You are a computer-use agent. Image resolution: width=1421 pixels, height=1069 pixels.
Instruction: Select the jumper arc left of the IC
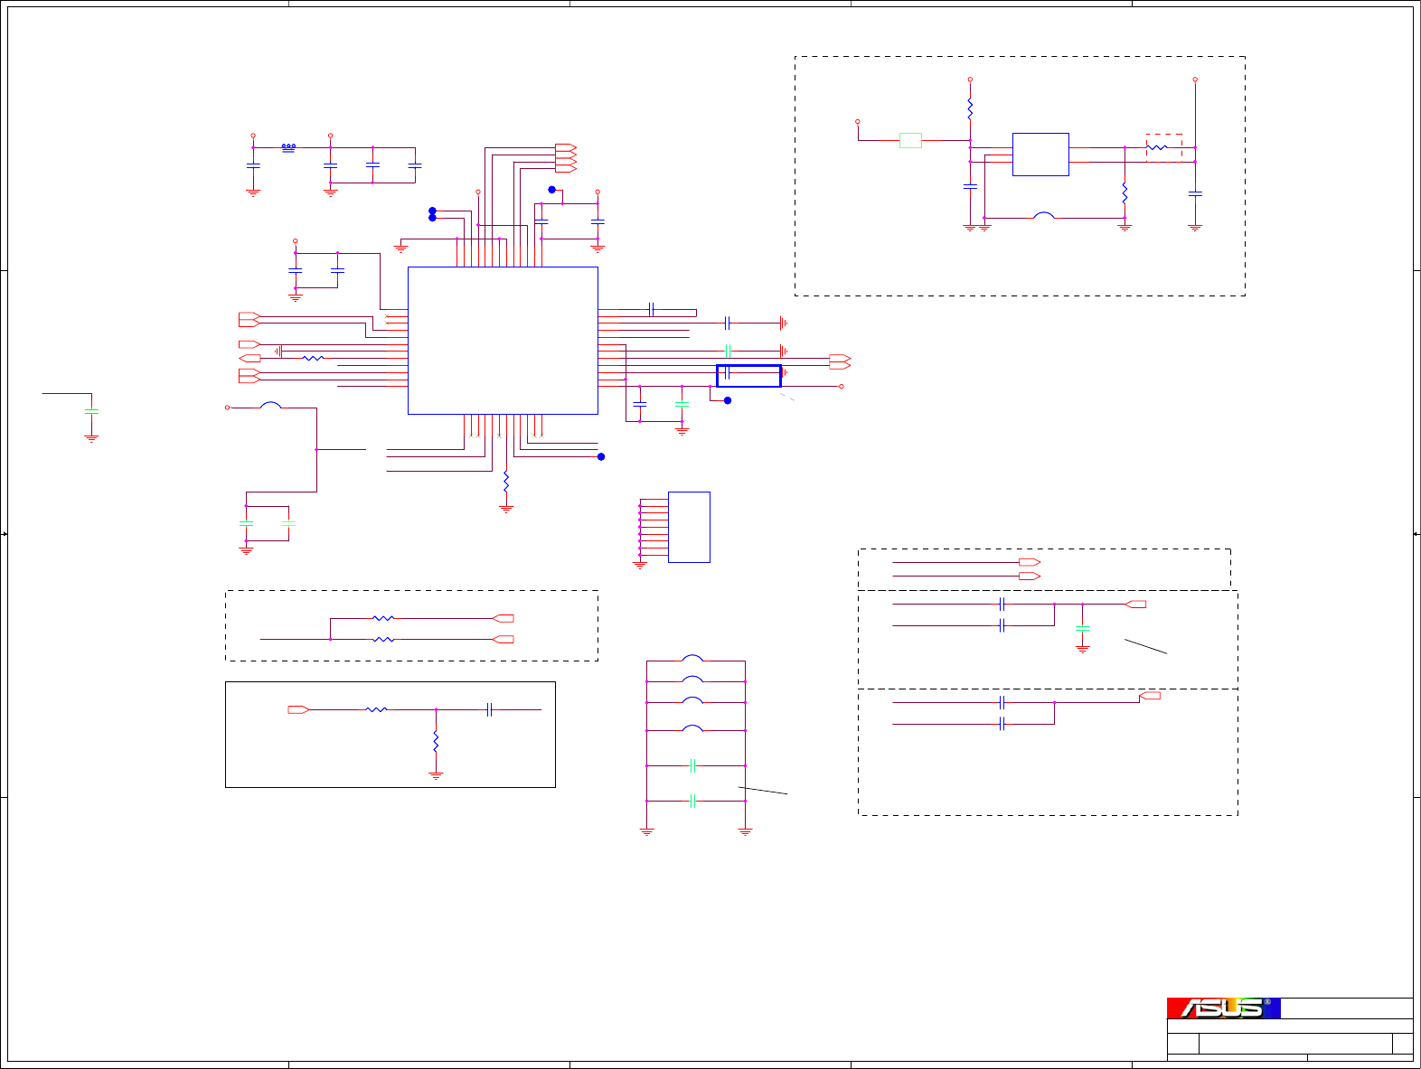[270, 406]
